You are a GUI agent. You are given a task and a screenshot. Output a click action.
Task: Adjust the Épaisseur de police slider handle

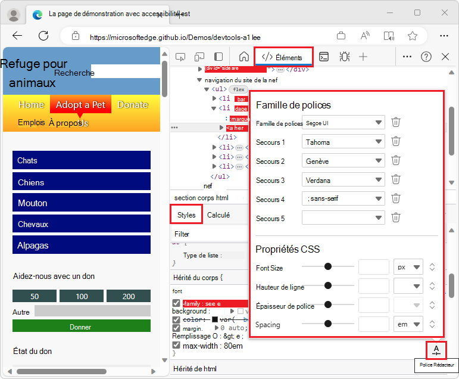328,305
